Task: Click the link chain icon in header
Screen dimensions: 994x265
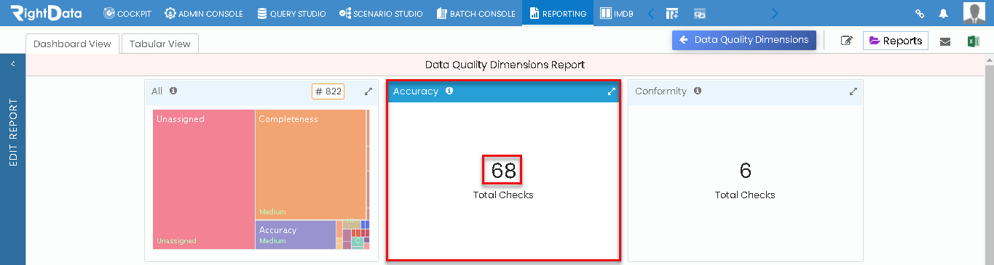Action: [x=920, y=13]
